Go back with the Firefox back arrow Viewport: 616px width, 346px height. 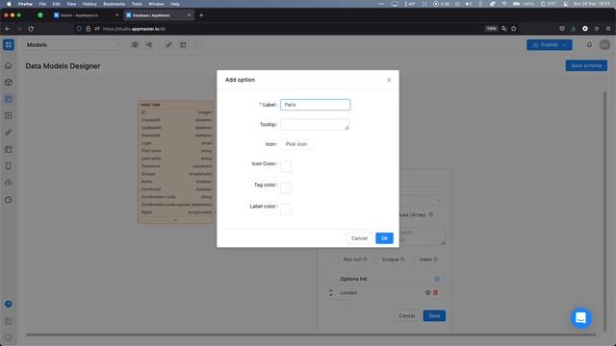point(8,29)
